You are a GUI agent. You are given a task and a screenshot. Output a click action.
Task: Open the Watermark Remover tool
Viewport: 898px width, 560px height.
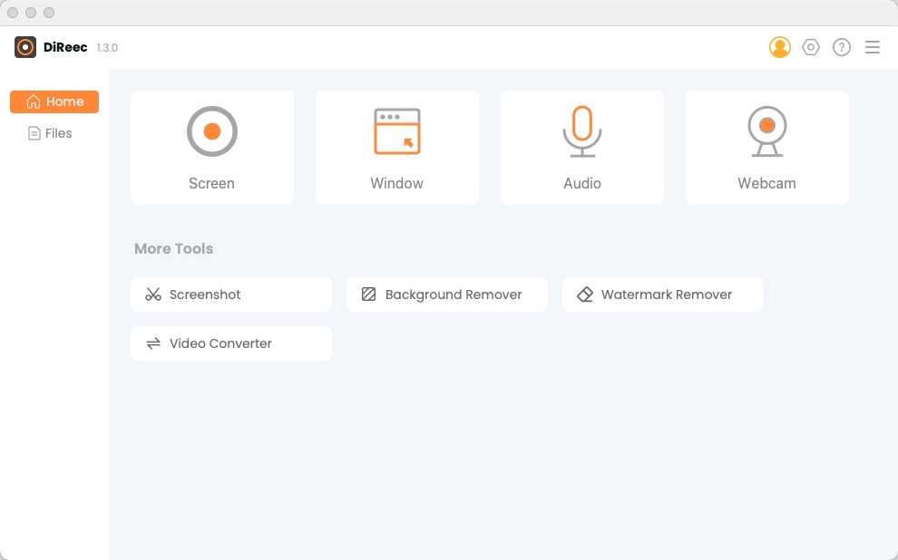coord(663,294)
